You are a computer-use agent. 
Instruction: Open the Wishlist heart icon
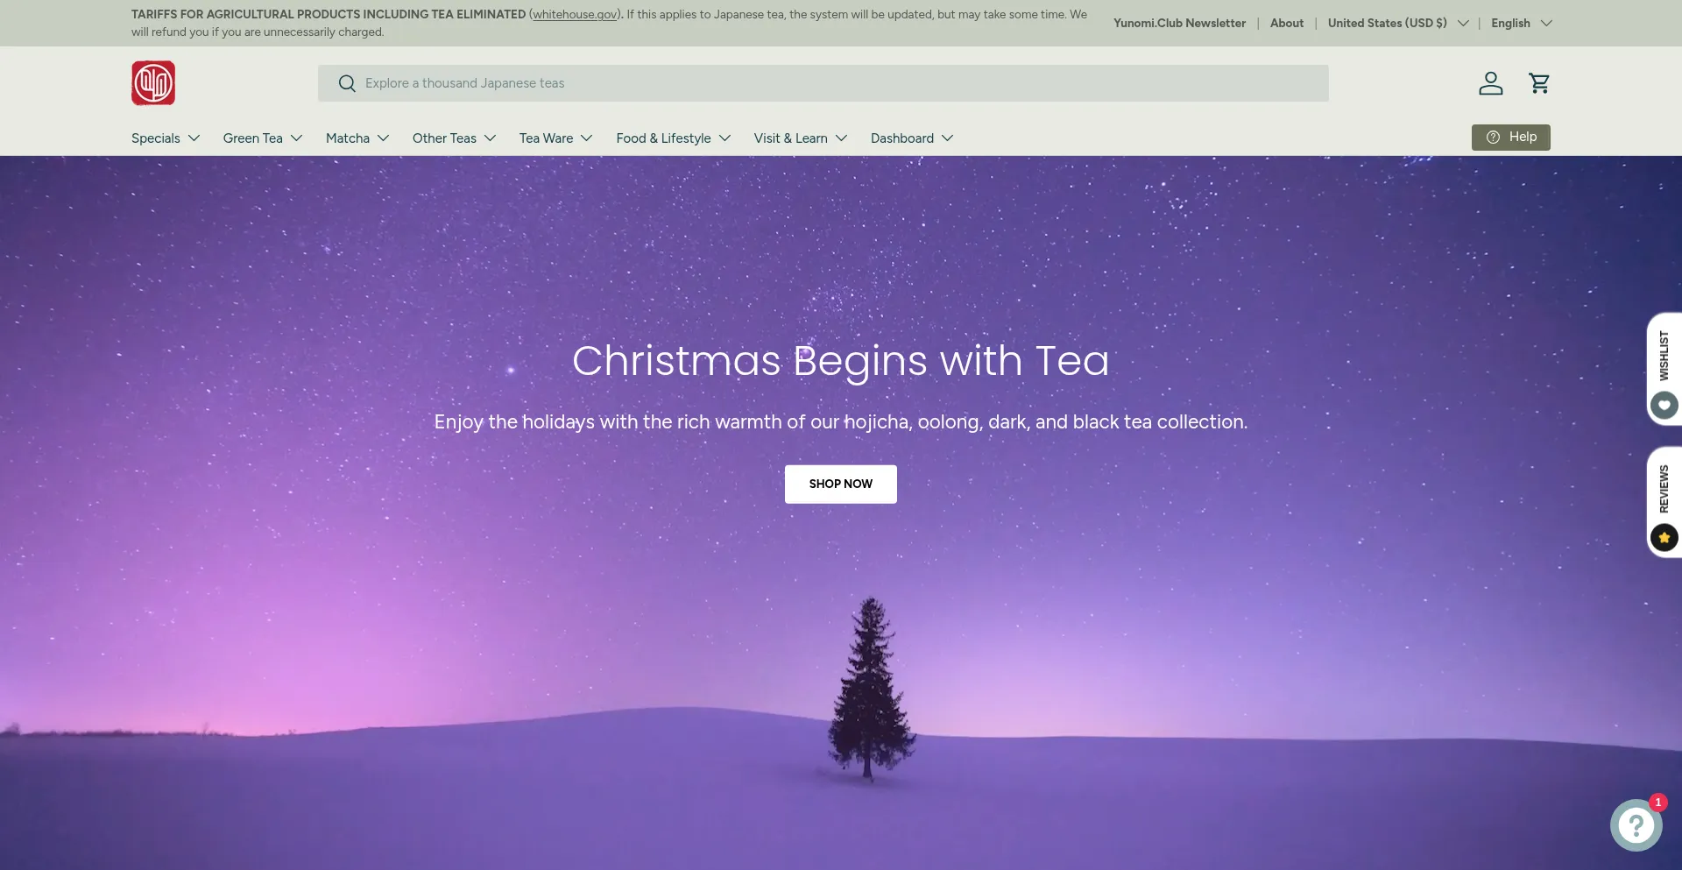coord(1664,405)
